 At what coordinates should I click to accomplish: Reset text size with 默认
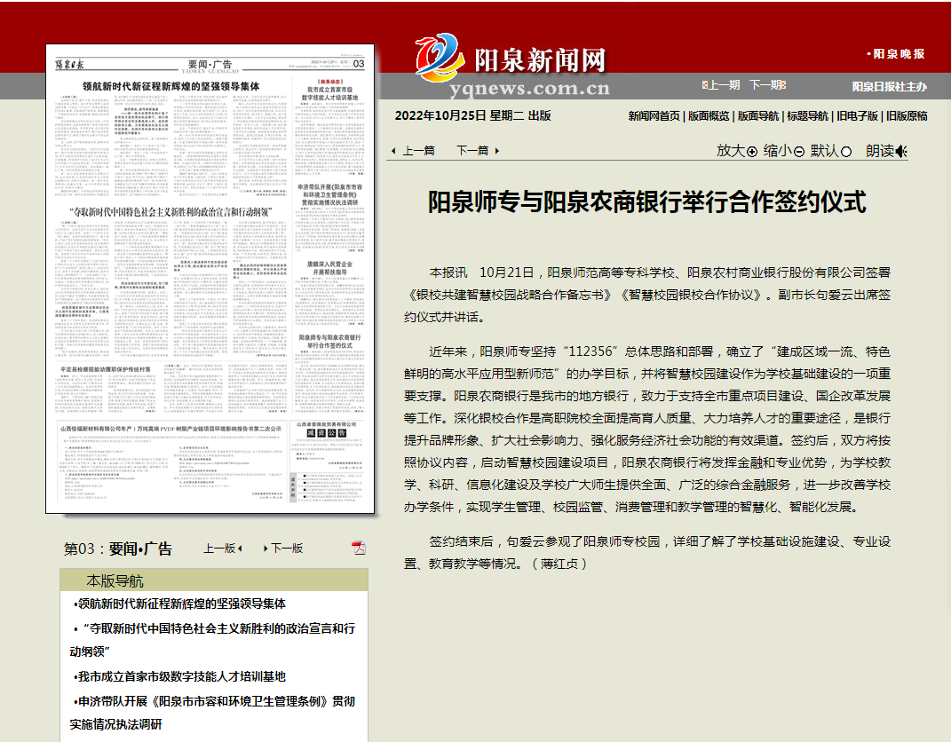point(831,151)
